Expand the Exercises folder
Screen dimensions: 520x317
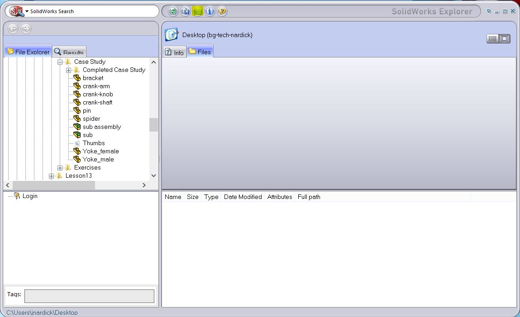pyautogui.click(x=60, y=168)
